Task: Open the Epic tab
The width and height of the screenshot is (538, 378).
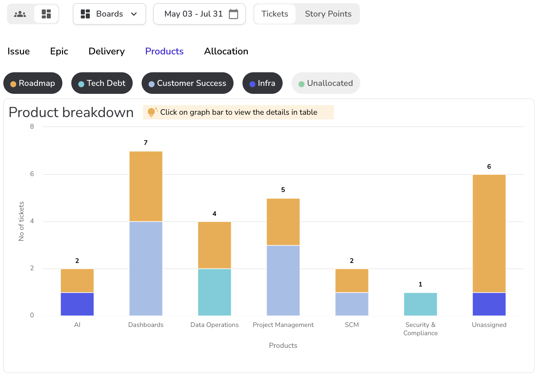Action: pyautogui.click(x=59, y=51)
